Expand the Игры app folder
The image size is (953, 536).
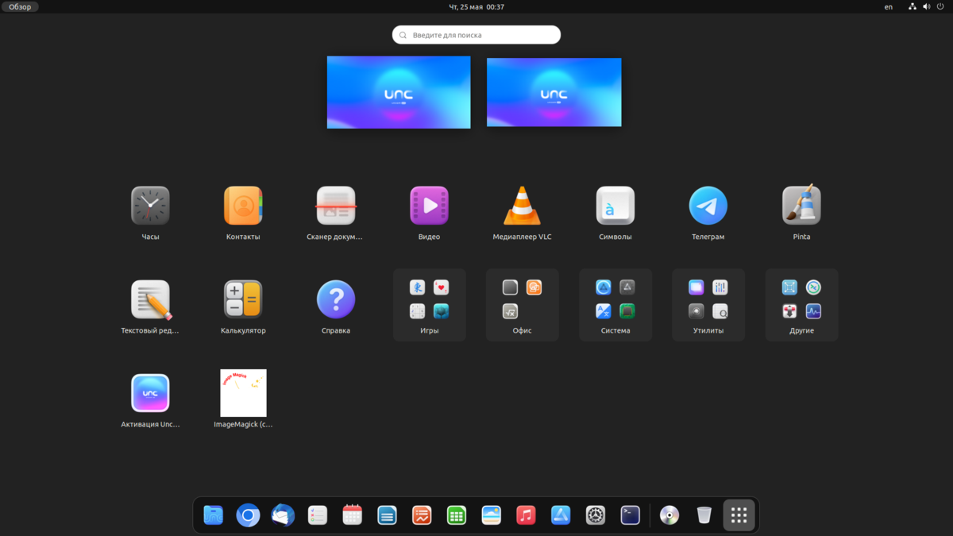pyautogui.click(x=429, y=304)
